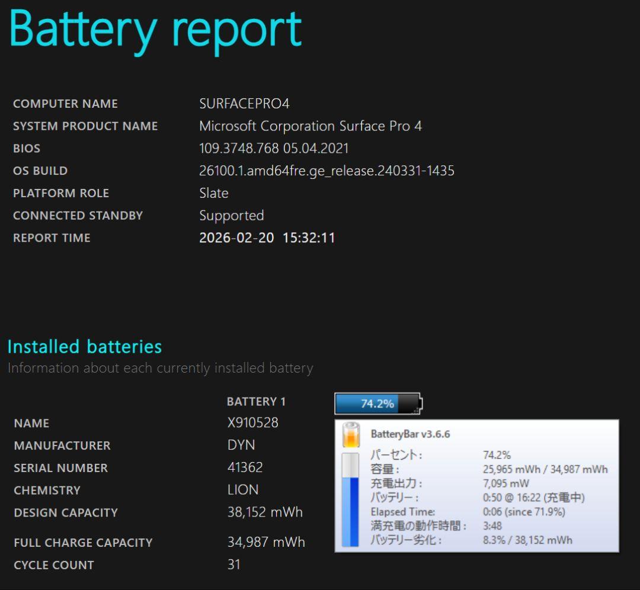Click the REPORT TIME timestamp
This screenshot has width=640, height=590.
[x=268, y=238]
